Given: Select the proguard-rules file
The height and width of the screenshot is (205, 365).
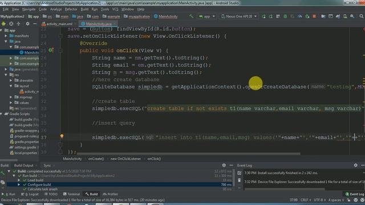Looking at the screenshot, I should pyautogui.click(x=25, y=136).
